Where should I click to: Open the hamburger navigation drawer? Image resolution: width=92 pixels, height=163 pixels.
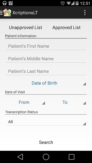point(1,12)
